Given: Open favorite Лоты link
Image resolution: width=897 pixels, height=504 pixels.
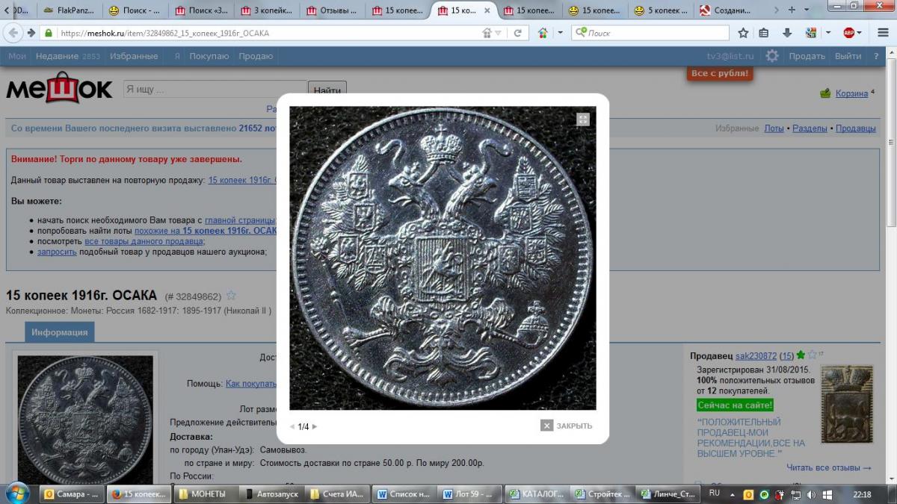Looking at the screenshot, I should click(x=774, y=128).
